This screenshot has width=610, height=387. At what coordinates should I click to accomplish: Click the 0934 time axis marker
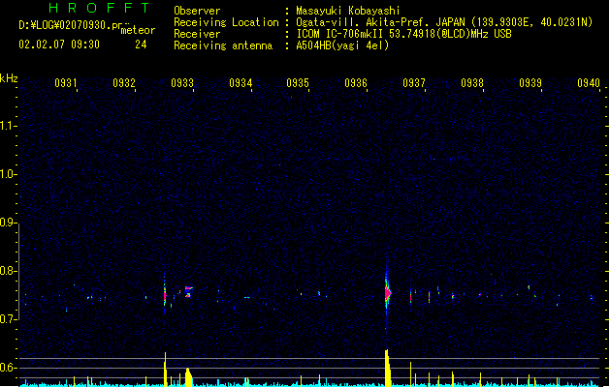(x=241, y=82)
